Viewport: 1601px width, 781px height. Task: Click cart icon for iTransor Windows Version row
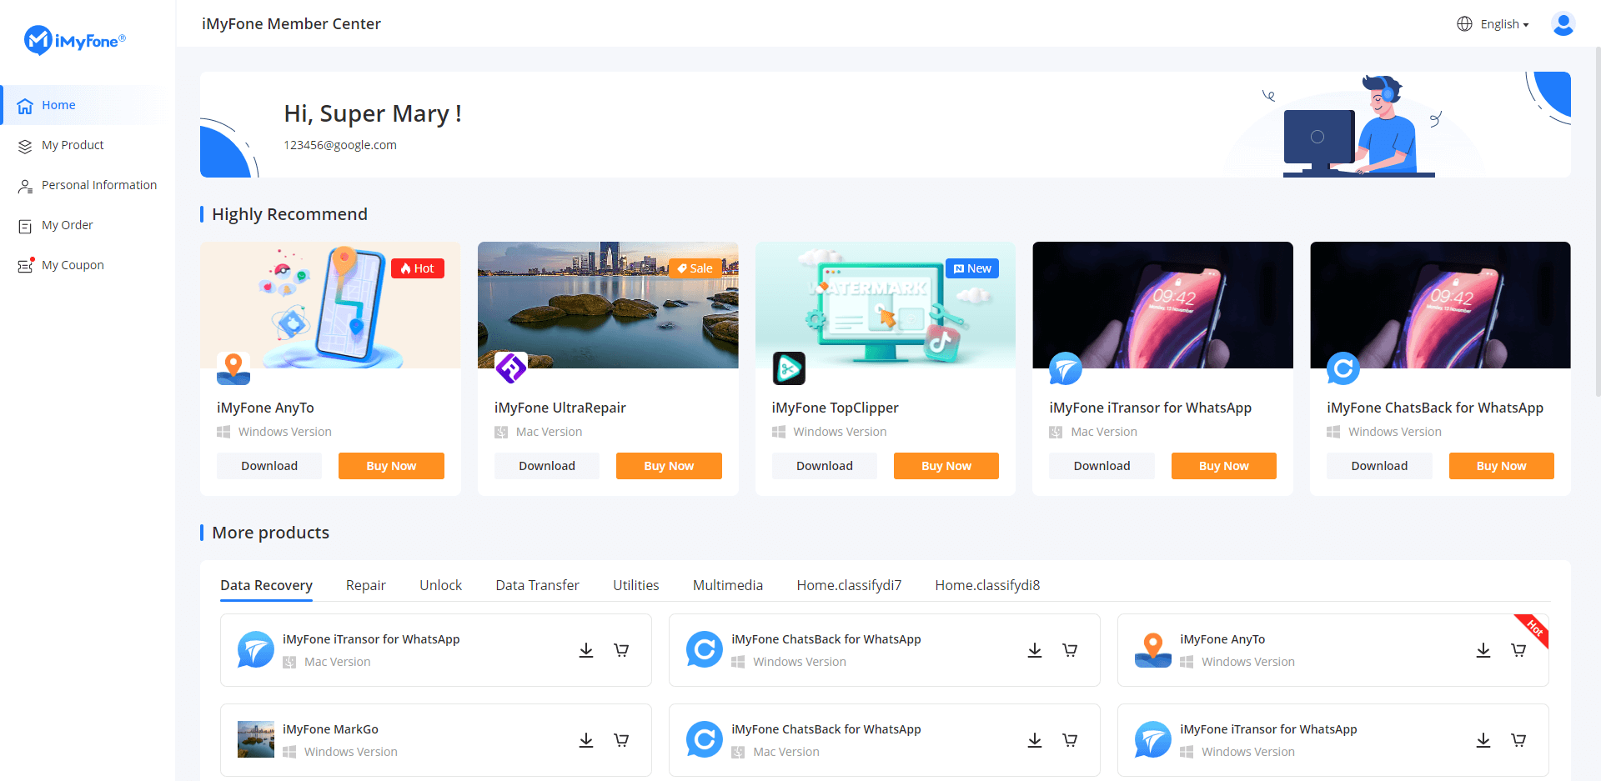tap(1518, 740)
